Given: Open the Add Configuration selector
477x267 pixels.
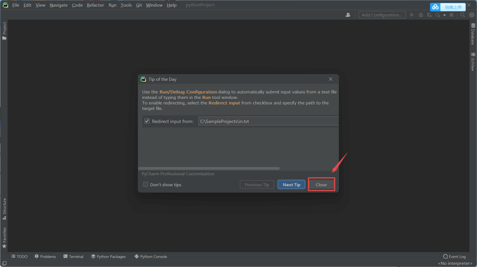Looking at the screenshot, I should pos(382,15).
